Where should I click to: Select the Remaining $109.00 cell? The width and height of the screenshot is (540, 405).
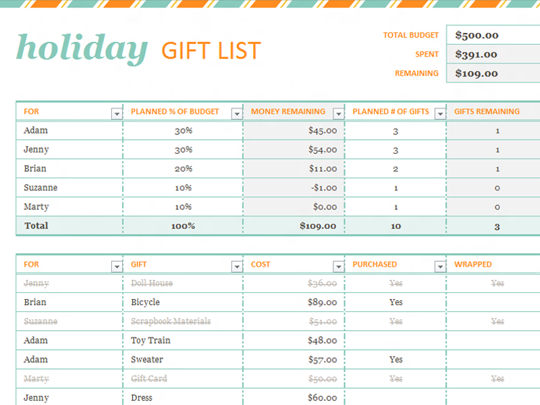pyautogui.click(x=493, y=73)
